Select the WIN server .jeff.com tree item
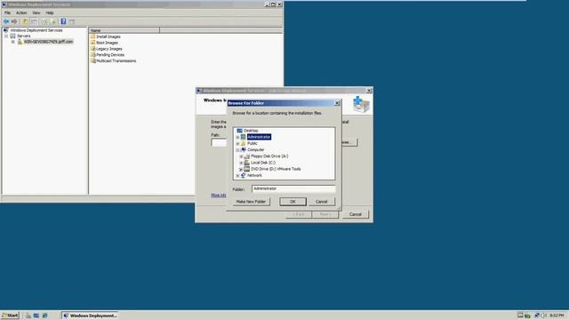Viewport: 569px width, 320px height. [48, 42]
